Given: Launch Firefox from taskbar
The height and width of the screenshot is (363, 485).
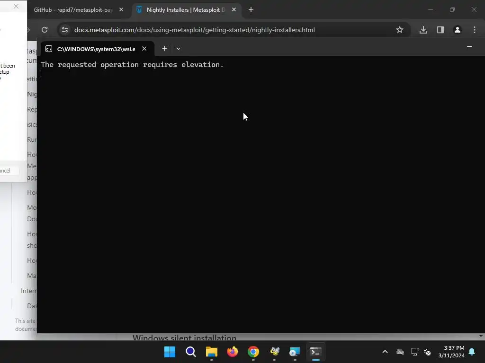Looking at the screenshot, I should coord(232,352).
